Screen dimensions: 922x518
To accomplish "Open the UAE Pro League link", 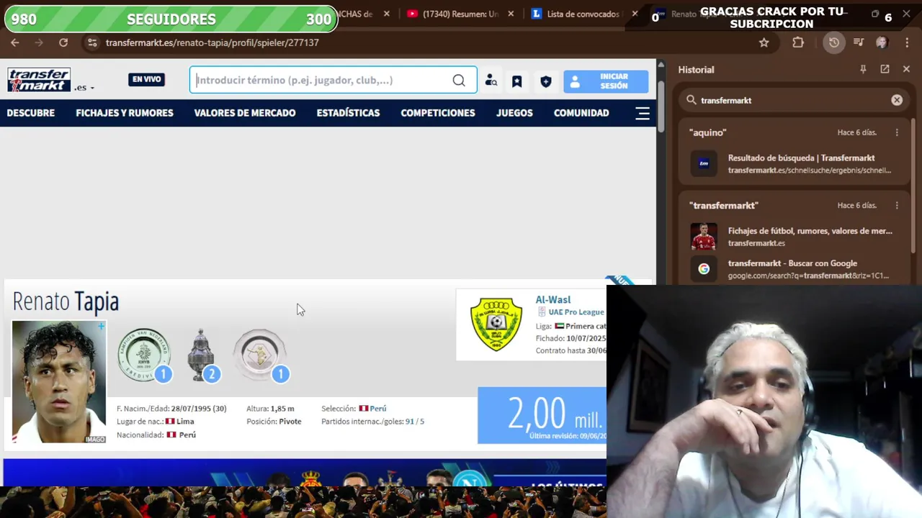I will (x=576, y=312).
